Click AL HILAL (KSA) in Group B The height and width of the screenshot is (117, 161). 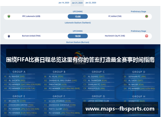(x=56, y=77)
